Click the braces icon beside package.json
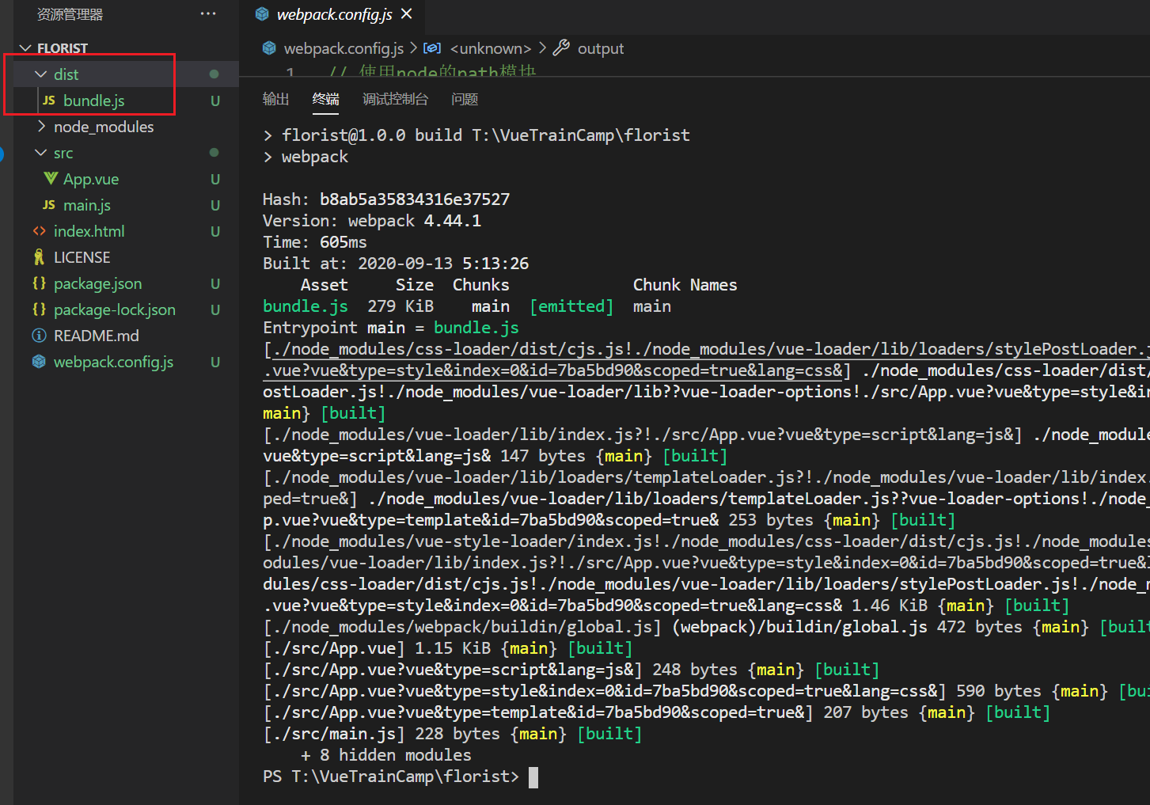1150x805 pixels. pos(39,283)
